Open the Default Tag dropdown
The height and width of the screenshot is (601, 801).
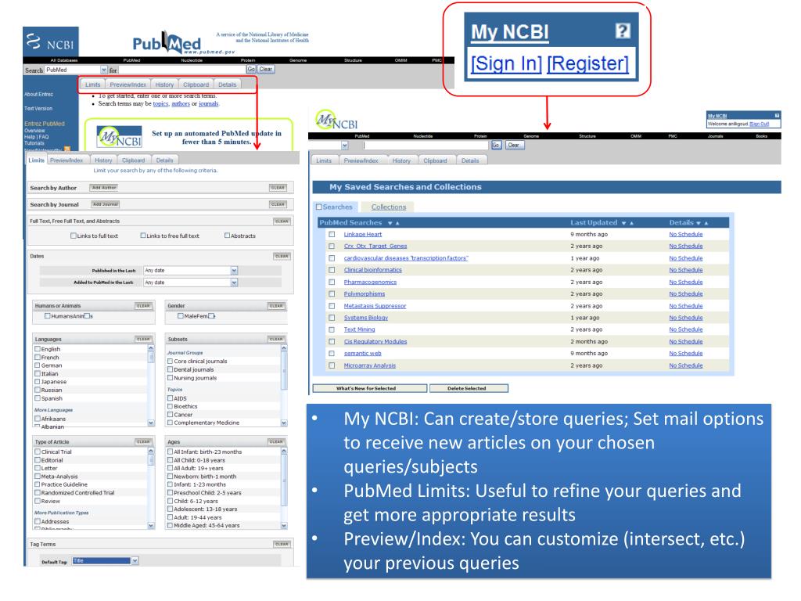(x=135, y=560)
